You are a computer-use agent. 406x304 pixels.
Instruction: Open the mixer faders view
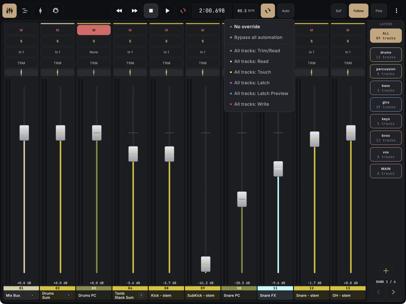point(10,11)
